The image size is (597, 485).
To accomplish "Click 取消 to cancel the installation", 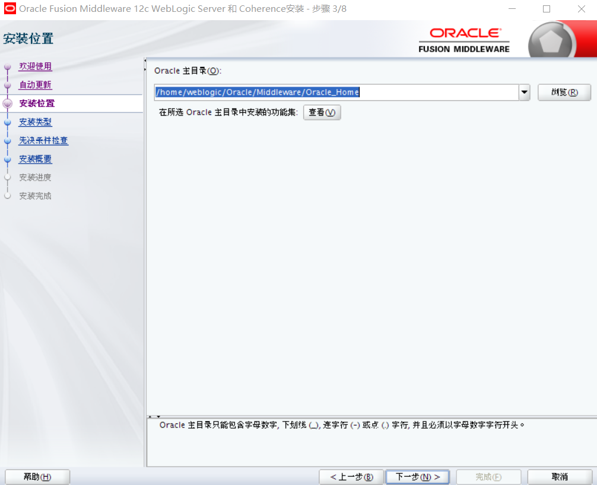I will [x=558, y=476].
